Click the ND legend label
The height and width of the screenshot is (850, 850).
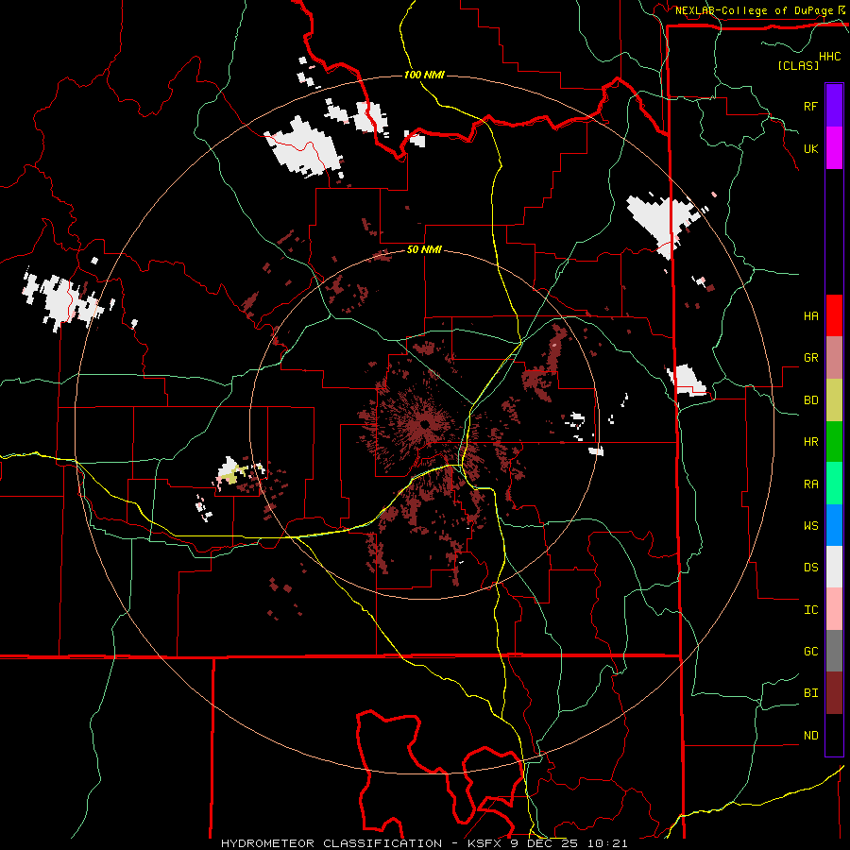pos(810,735)
